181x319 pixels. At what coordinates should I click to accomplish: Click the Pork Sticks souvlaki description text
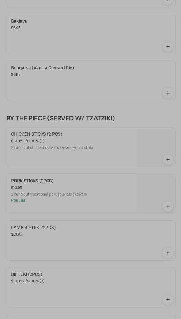49,194
